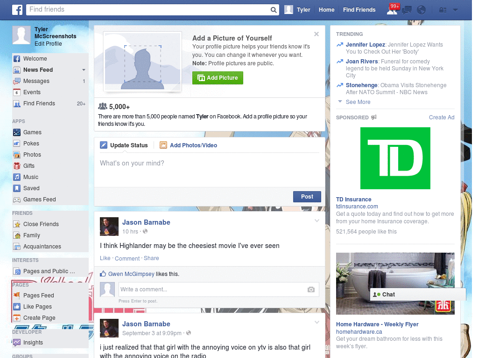Image resolution: width=478 pixels, height=358 pixels.
Task: Click the Events calendar icon
Action: 17,92
